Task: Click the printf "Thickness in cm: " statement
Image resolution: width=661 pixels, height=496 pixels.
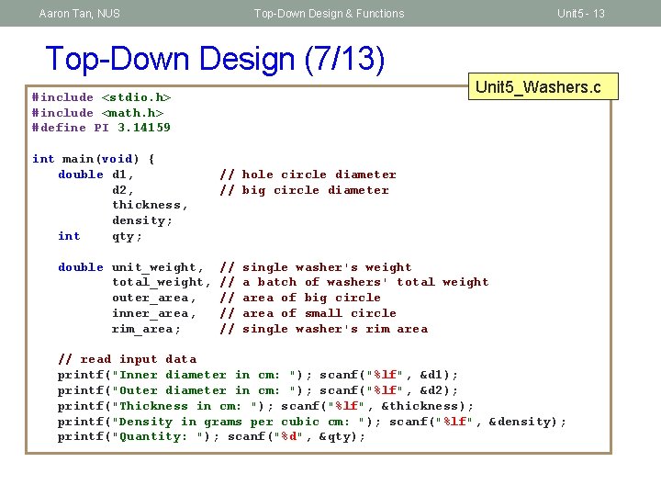Action: pos(165,406)
